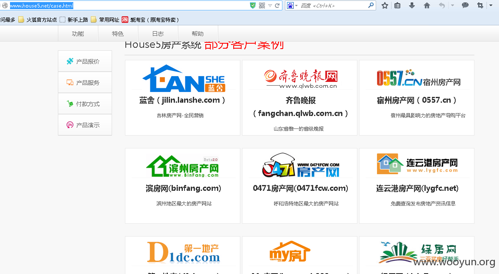Image resolution: width=499 pixels, height=274 pixels.
Task: Open the 宿州房产网 (0557.cn) link
Action: coord(417,100)
